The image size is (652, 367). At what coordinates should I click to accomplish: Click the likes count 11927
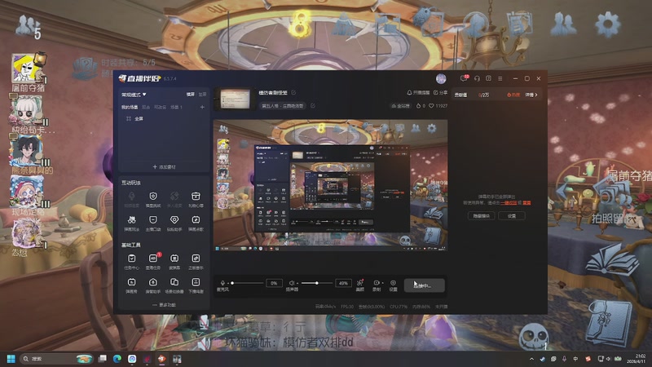click(438, 106)
